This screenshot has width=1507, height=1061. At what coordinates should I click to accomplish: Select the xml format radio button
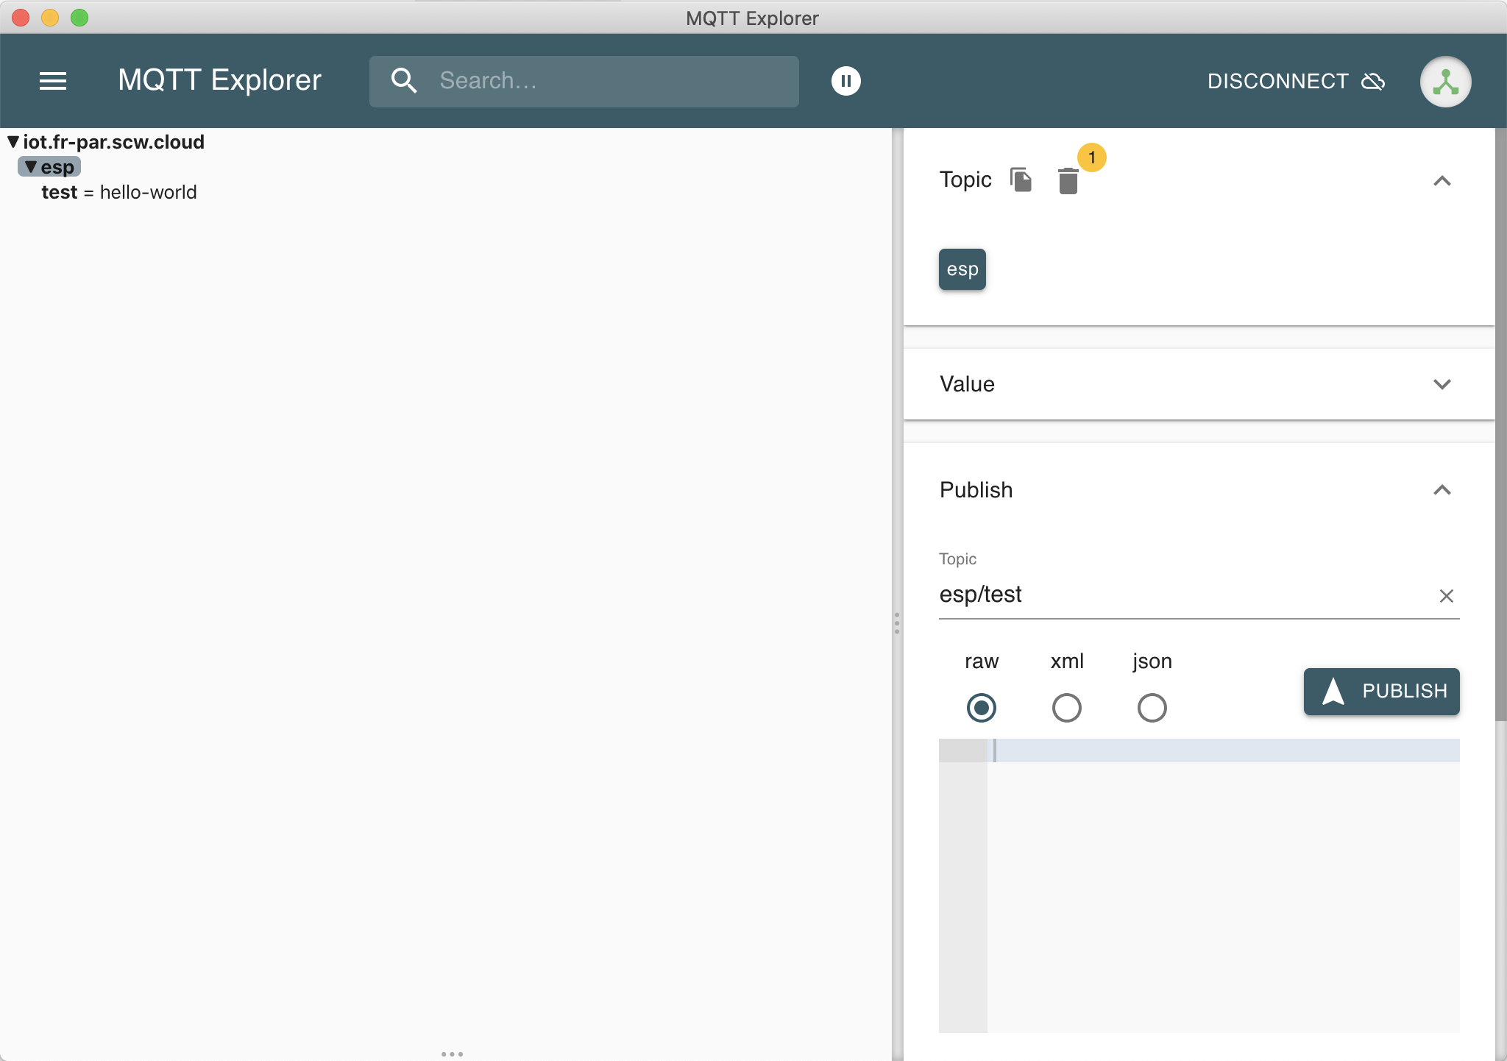tap(1066, 708)
